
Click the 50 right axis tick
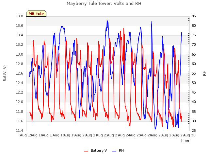194,83
